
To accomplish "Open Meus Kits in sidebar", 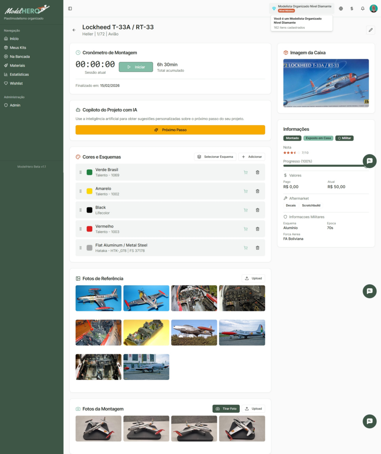I will (x=18, y=47).
